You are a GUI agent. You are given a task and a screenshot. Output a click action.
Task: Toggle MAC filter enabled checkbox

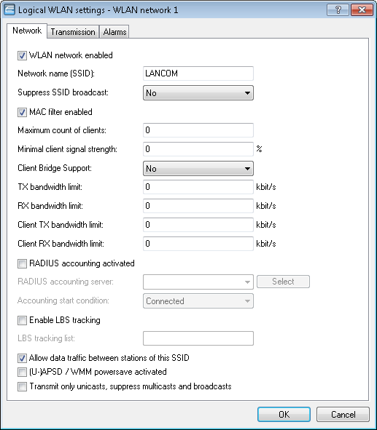pyautogui.click(x=22, y=112)
